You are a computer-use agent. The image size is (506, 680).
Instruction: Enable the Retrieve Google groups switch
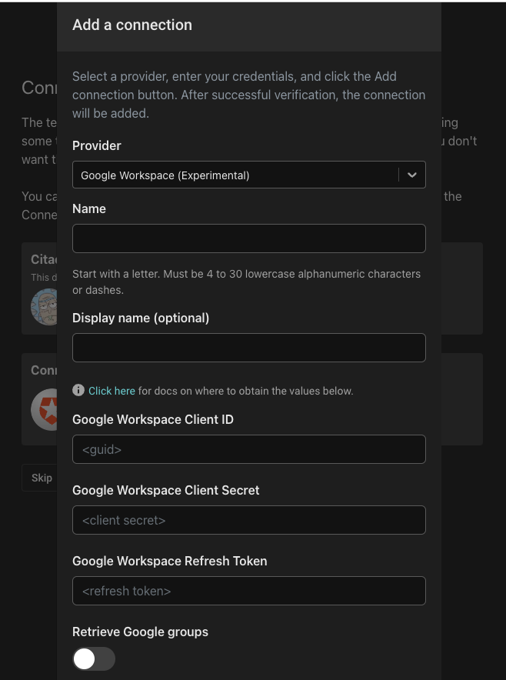pyautogui.click(x=94, y=658)
